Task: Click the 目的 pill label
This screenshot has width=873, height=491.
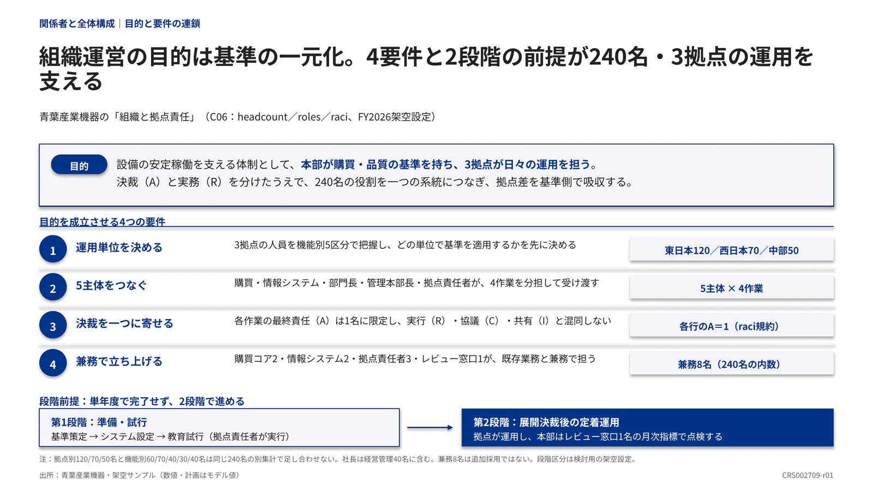Action: 79,165
